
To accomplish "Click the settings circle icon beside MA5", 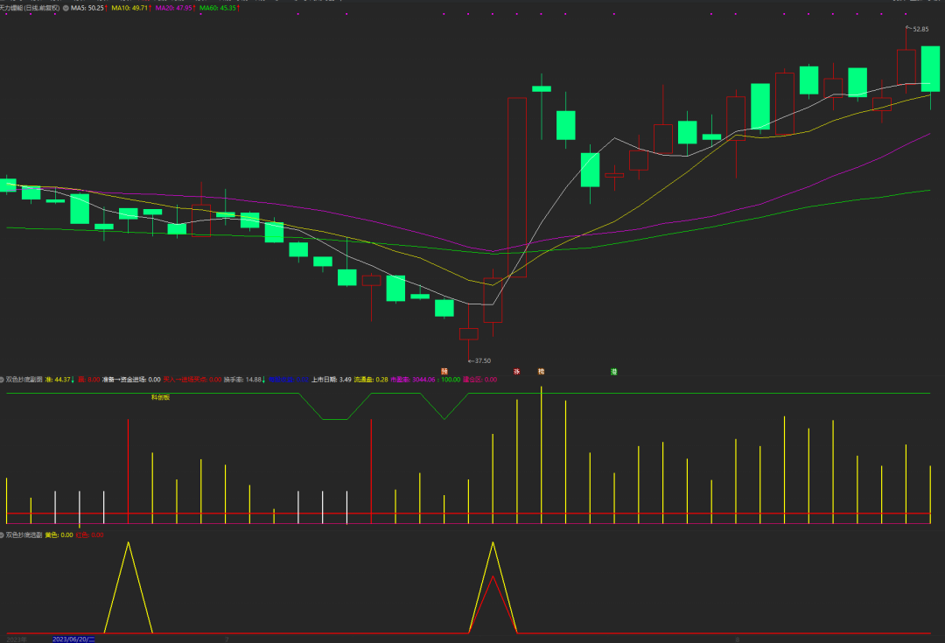I will point(66,7).
